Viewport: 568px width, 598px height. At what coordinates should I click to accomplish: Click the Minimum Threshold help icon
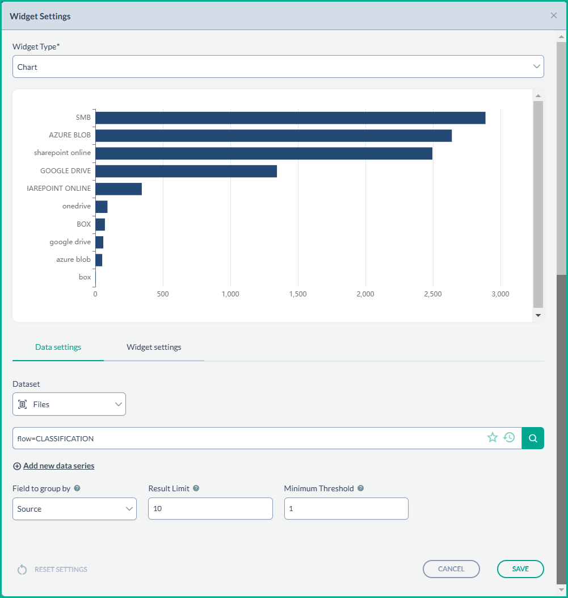coord(360,488)
